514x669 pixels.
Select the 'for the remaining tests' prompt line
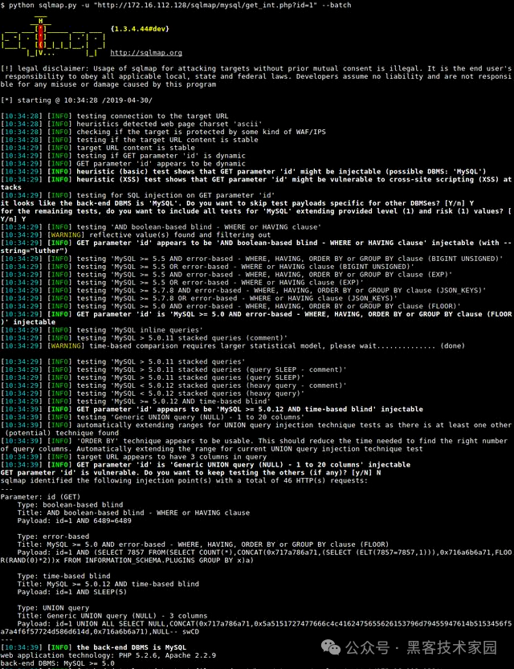click(x=256, y=215)
